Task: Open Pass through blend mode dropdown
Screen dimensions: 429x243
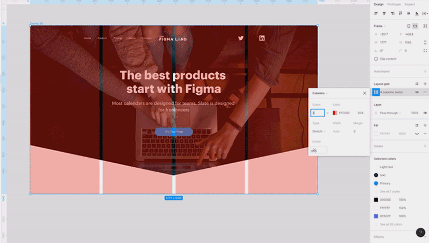Action: pyautogui.click(x=390, y=113)
